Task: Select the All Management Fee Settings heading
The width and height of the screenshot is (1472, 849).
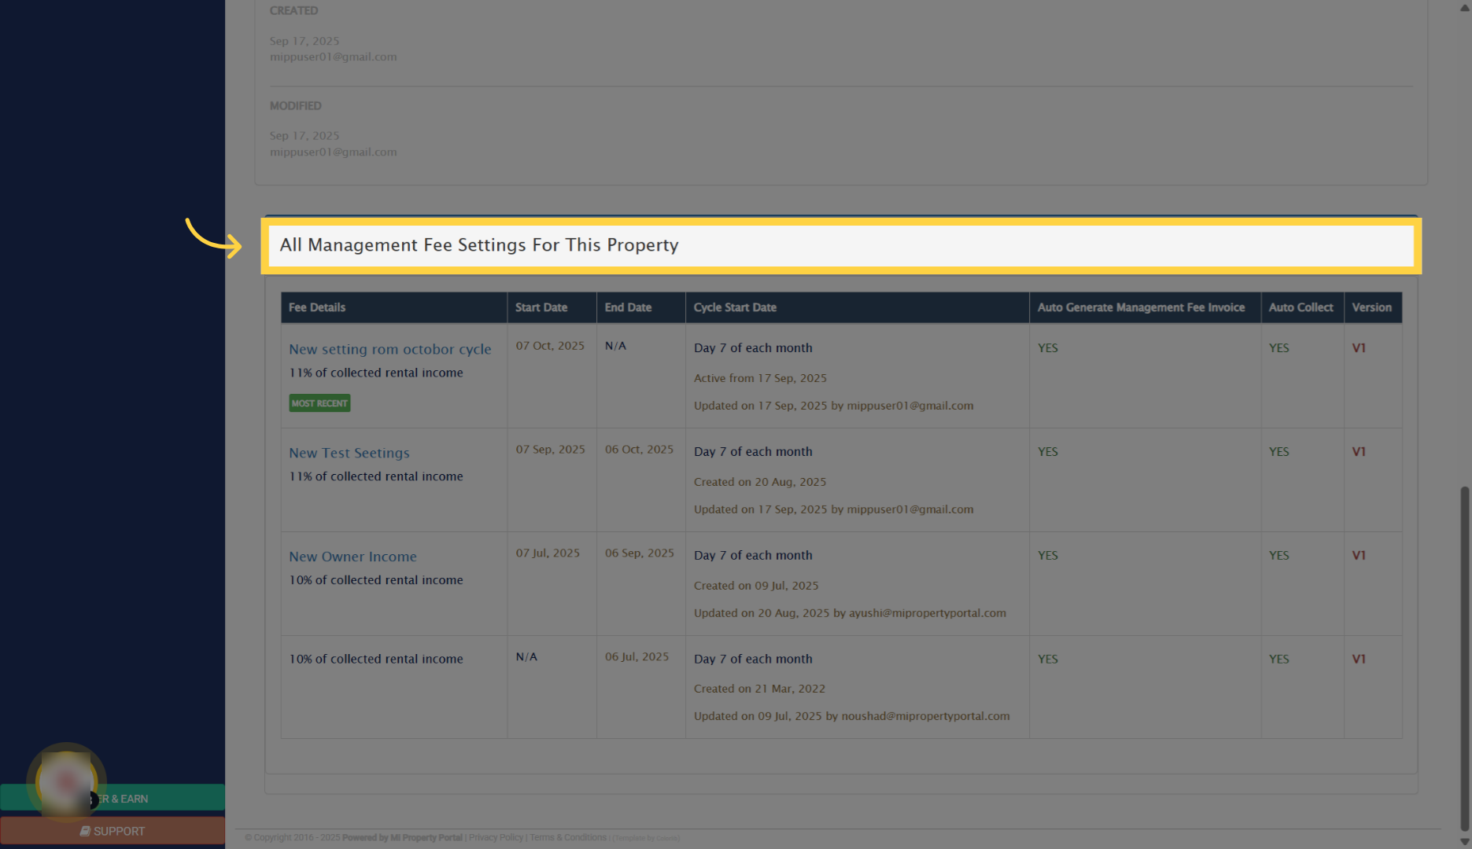Action: pos(479,245)
